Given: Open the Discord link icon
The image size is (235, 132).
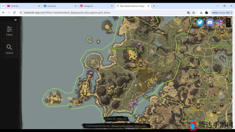Looking at the screenshot, I should click(x=210, y=22).
